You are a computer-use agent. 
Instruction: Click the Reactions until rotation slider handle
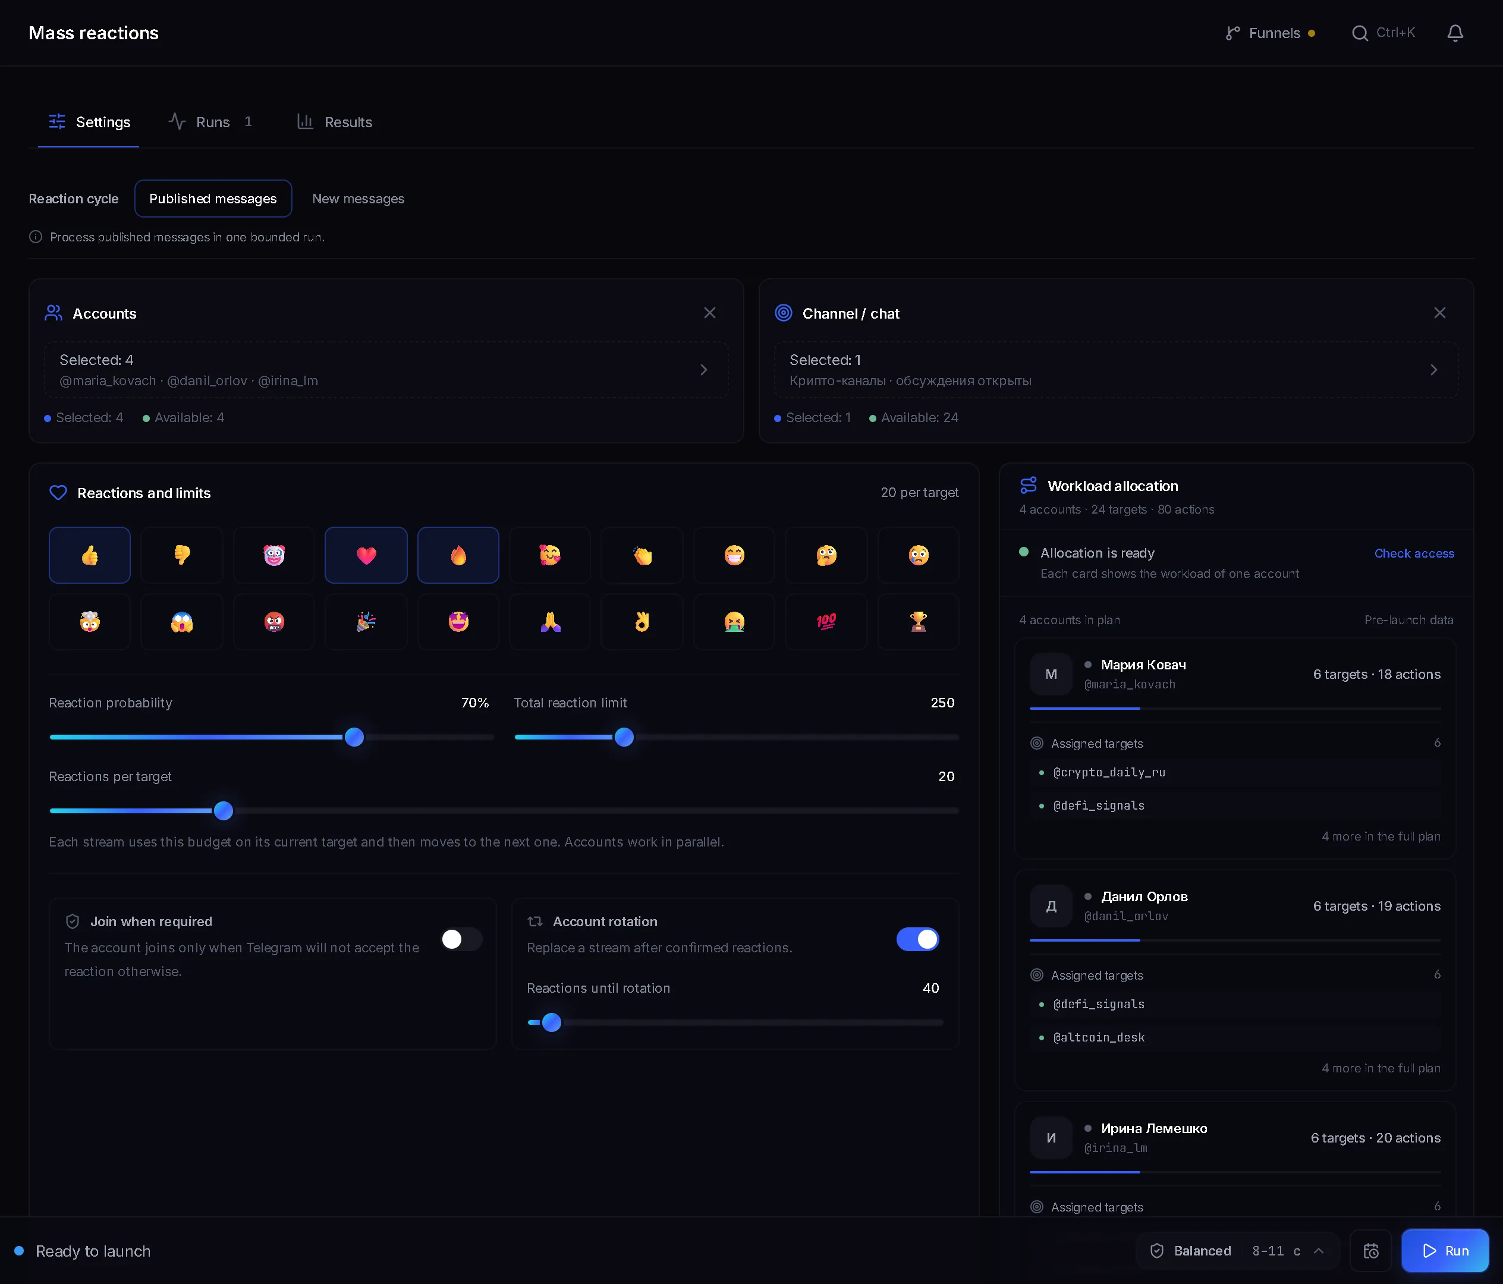point(551,1022)
